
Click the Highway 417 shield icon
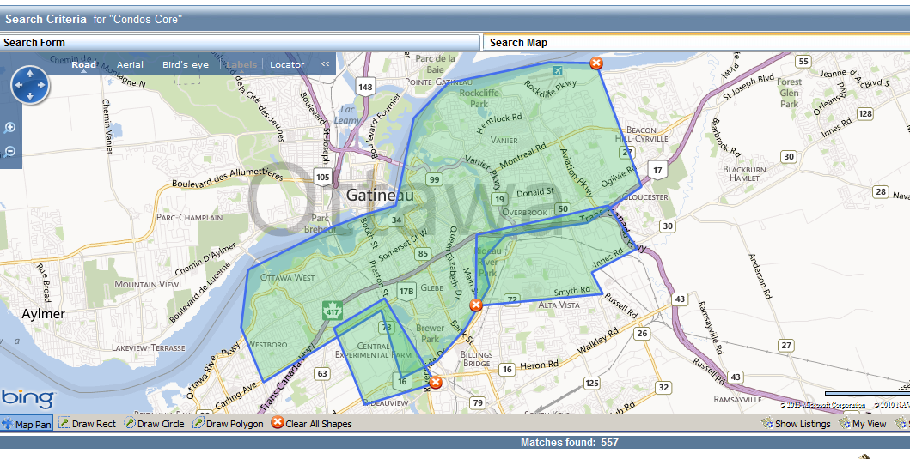click(332, 311)
